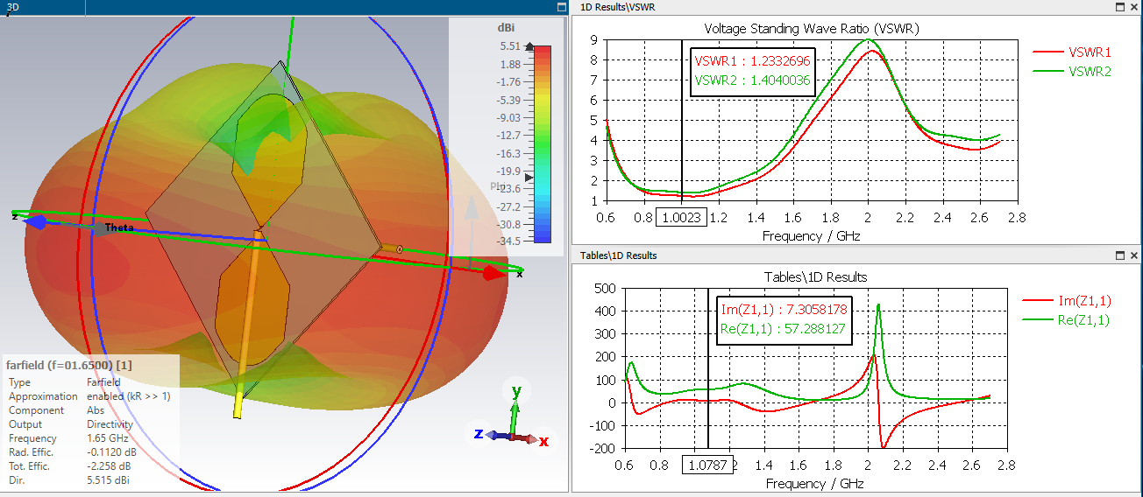Close the Tables\1D Results window
This screenshot has width=1143, height=497.
(x=1134, y=255)
